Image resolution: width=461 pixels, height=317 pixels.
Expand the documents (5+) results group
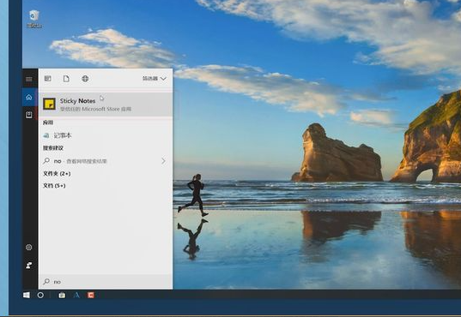pos(54,186)
